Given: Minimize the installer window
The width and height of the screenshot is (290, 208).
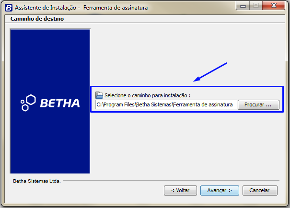Looking at the screenshot, I should pos(243,6).
